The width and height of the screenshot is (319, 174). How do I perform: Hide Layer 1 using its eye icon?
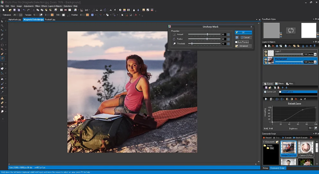click(265, 52)
